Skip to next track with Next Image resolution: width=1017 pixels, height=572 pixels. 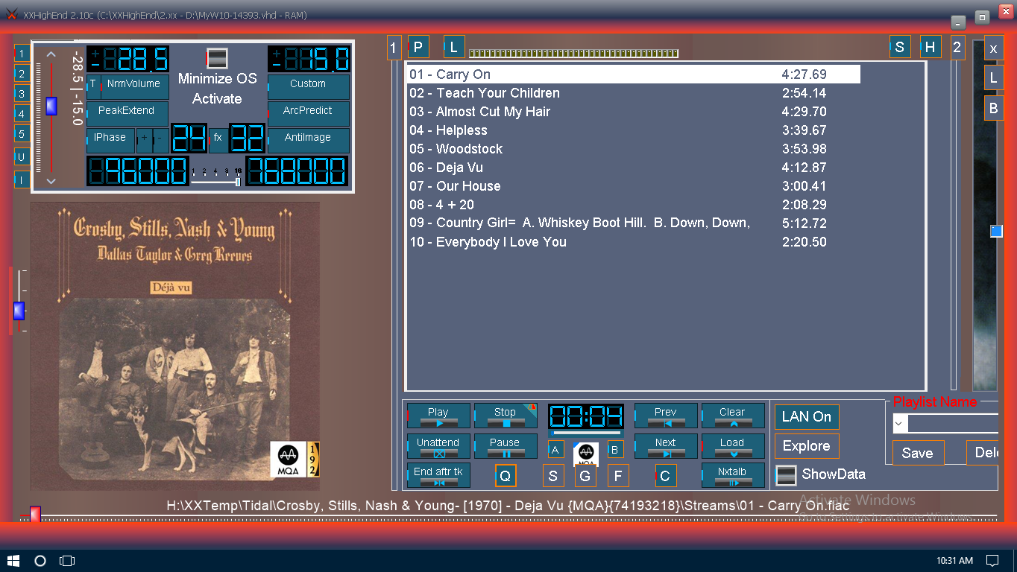pos(666,446)
